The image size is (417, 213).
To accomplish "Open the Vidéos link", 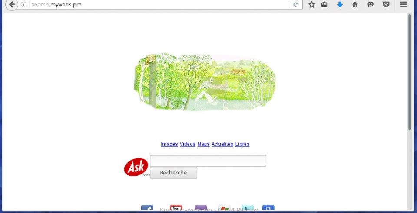I will (188, 144).
